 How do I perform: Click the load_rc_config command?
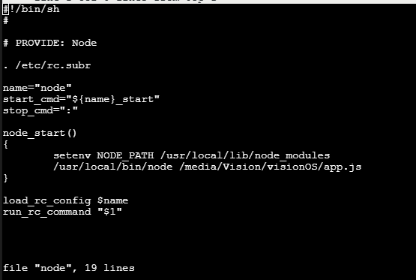click(46, 200)
